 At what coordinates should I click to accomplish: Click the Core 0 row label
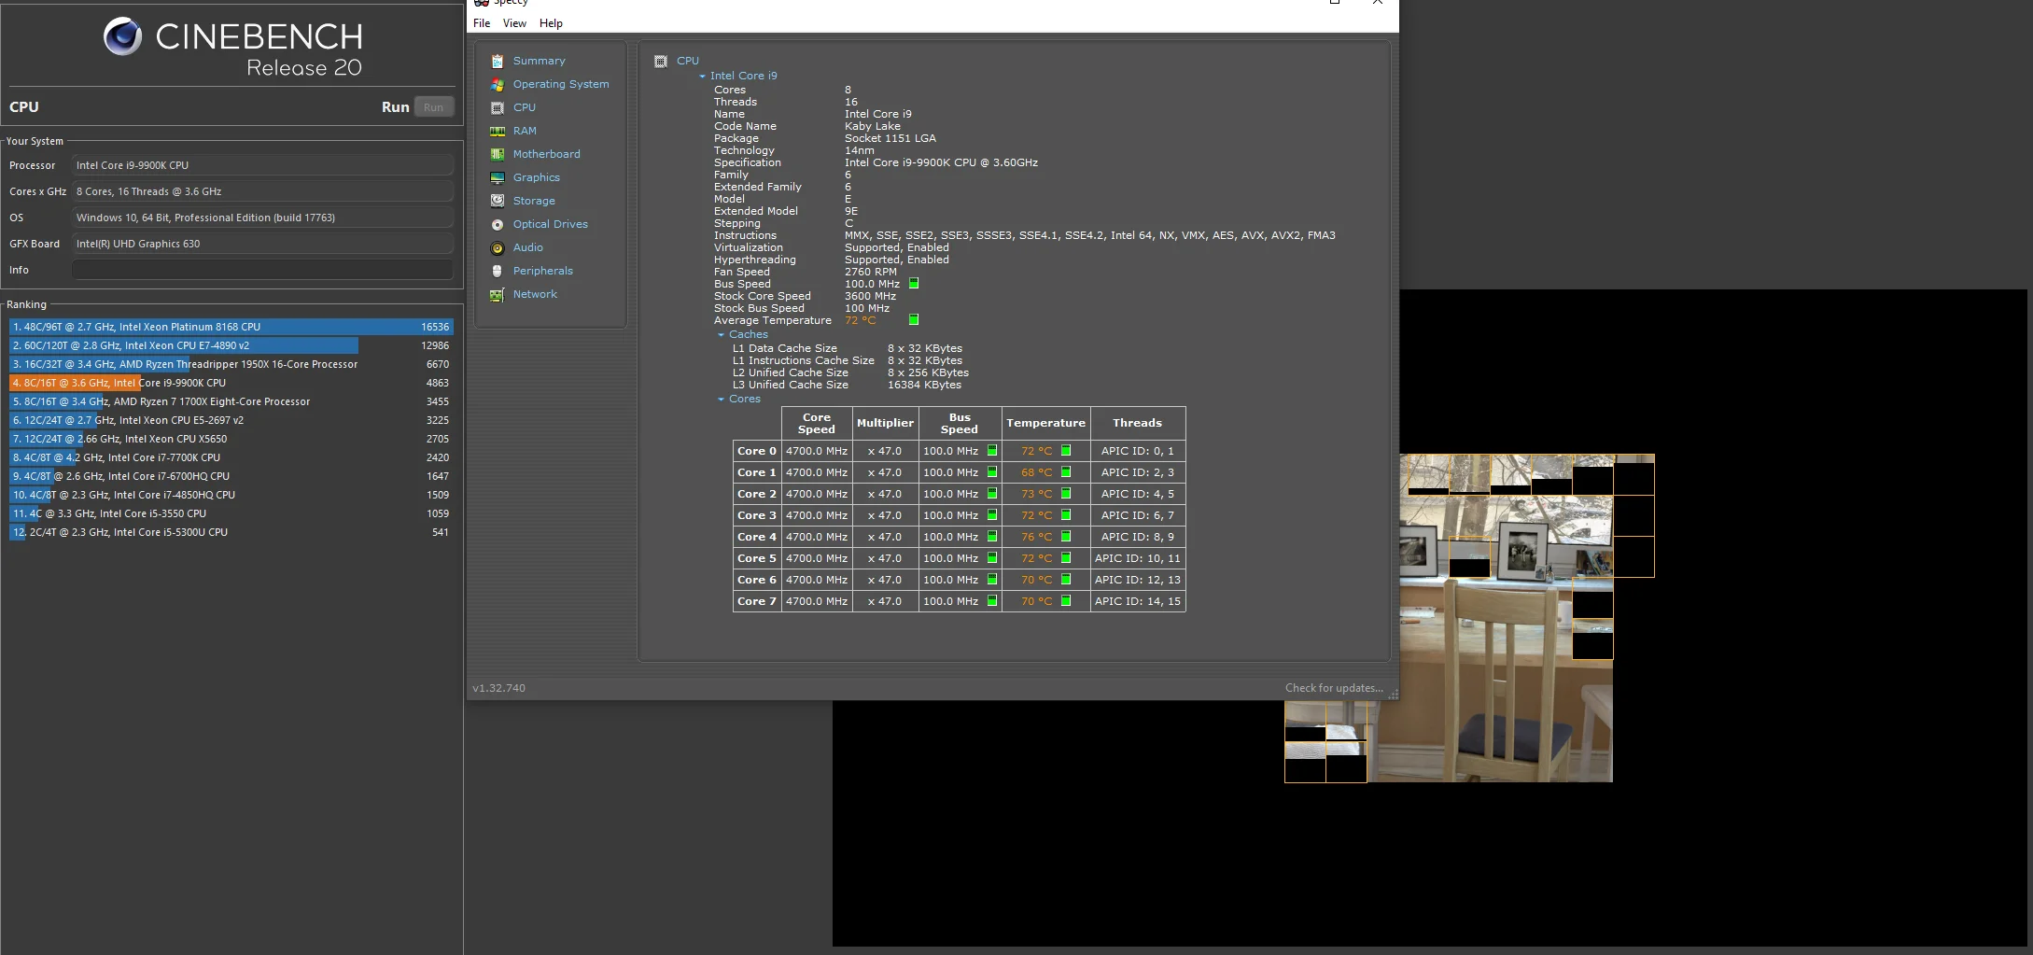pos(757,451)
